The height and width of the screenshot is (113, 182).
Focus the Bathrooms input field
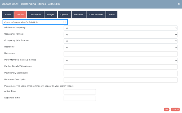tap(120, 54)
